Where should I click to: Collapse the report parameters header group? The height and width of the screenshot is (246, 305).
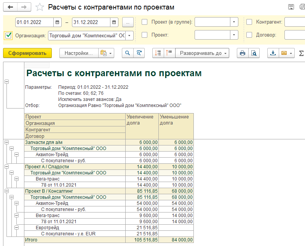[6, 81]
